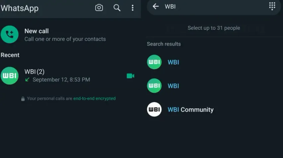Go back using the arrow icon
Image resolution: width=283 pixels, height=158 pixels.
[156, 6]
